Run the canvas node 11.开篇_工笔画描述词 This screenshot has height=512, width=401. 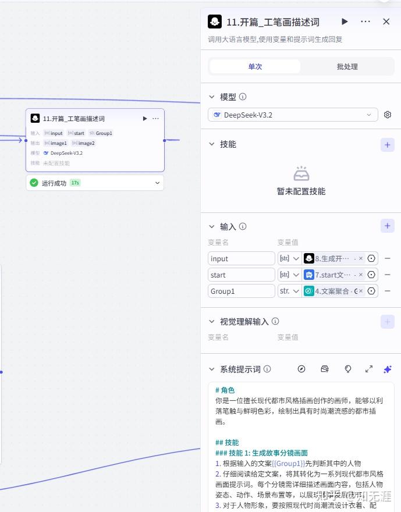click(145, 119)
